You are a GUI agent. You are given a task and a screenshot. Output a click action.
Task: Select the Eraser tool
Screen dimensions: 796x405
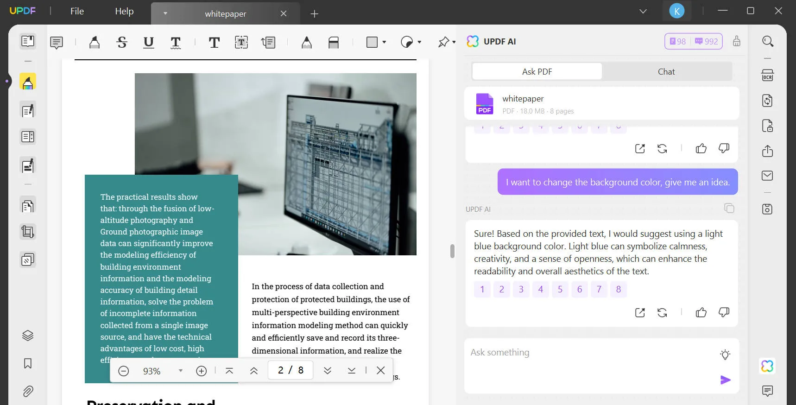coord(334,43)
